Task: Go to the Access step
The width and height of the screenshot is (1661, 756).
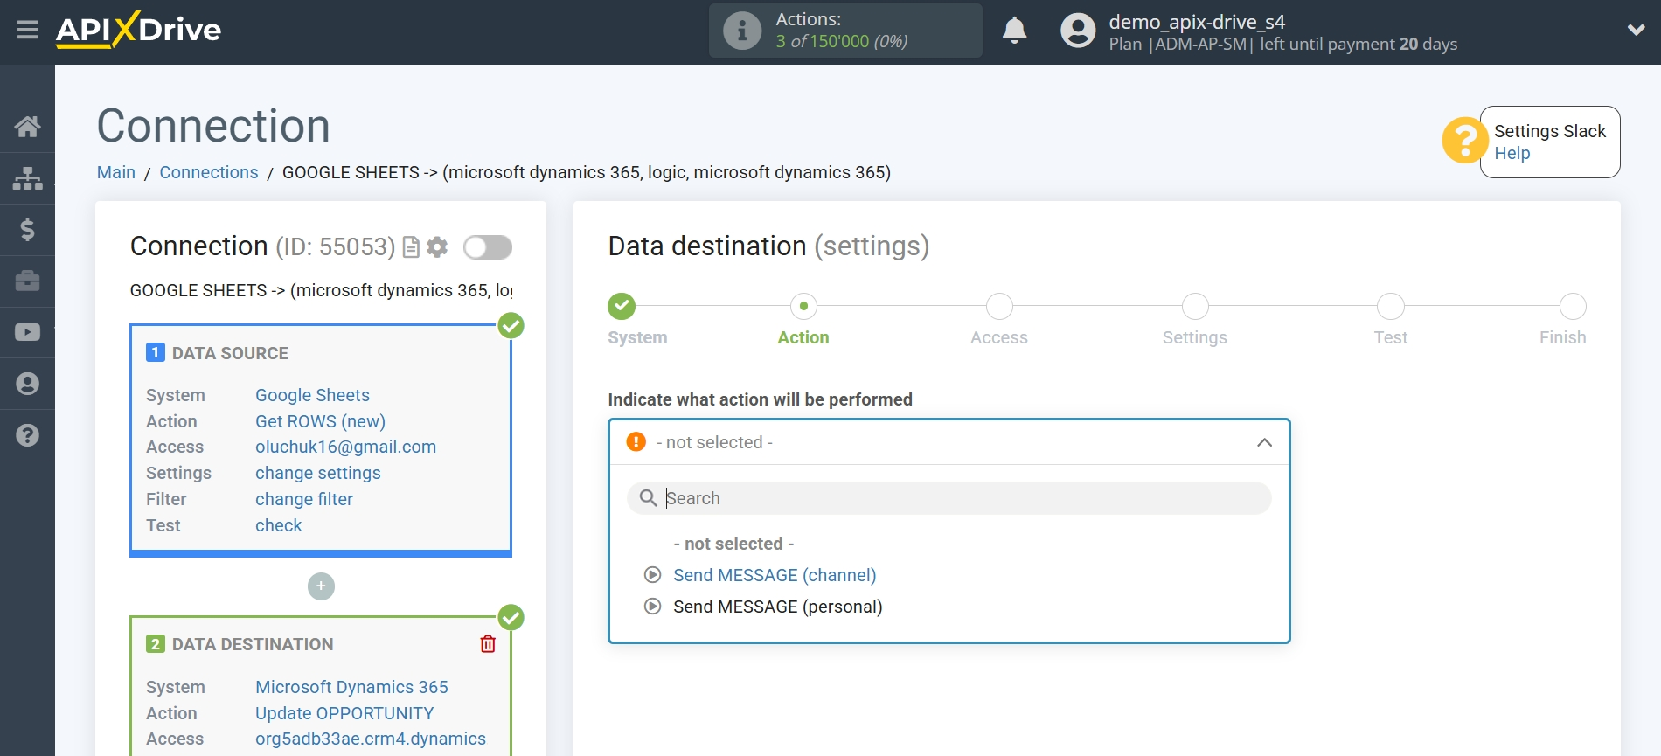Action: pos(999,307)
